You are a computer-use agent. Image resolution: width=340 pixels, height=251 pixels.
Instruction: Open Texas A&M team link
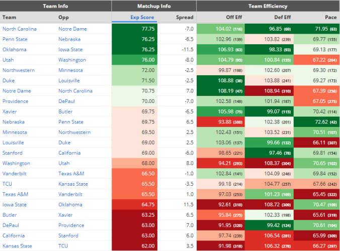15,194
